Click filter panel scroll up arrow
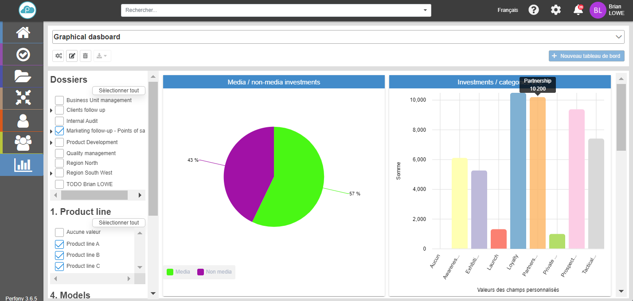This screenshot has height=301, width=633. [153, 76]
